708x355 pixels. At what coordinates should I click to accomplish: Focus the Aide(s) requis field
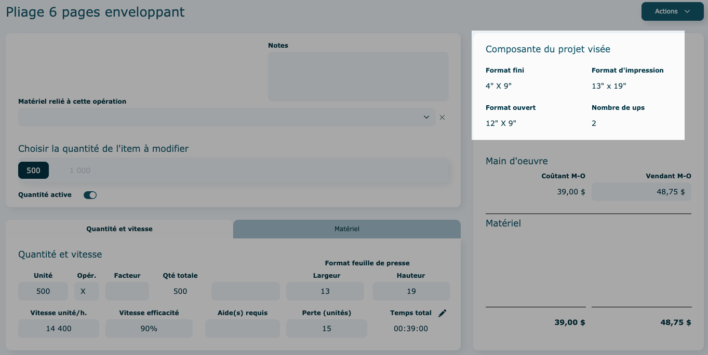pos(242,329)
